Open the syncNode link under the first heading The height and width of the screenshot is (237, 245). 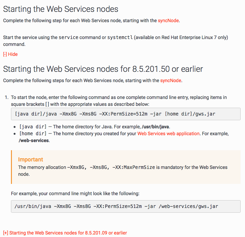point(169,21)
